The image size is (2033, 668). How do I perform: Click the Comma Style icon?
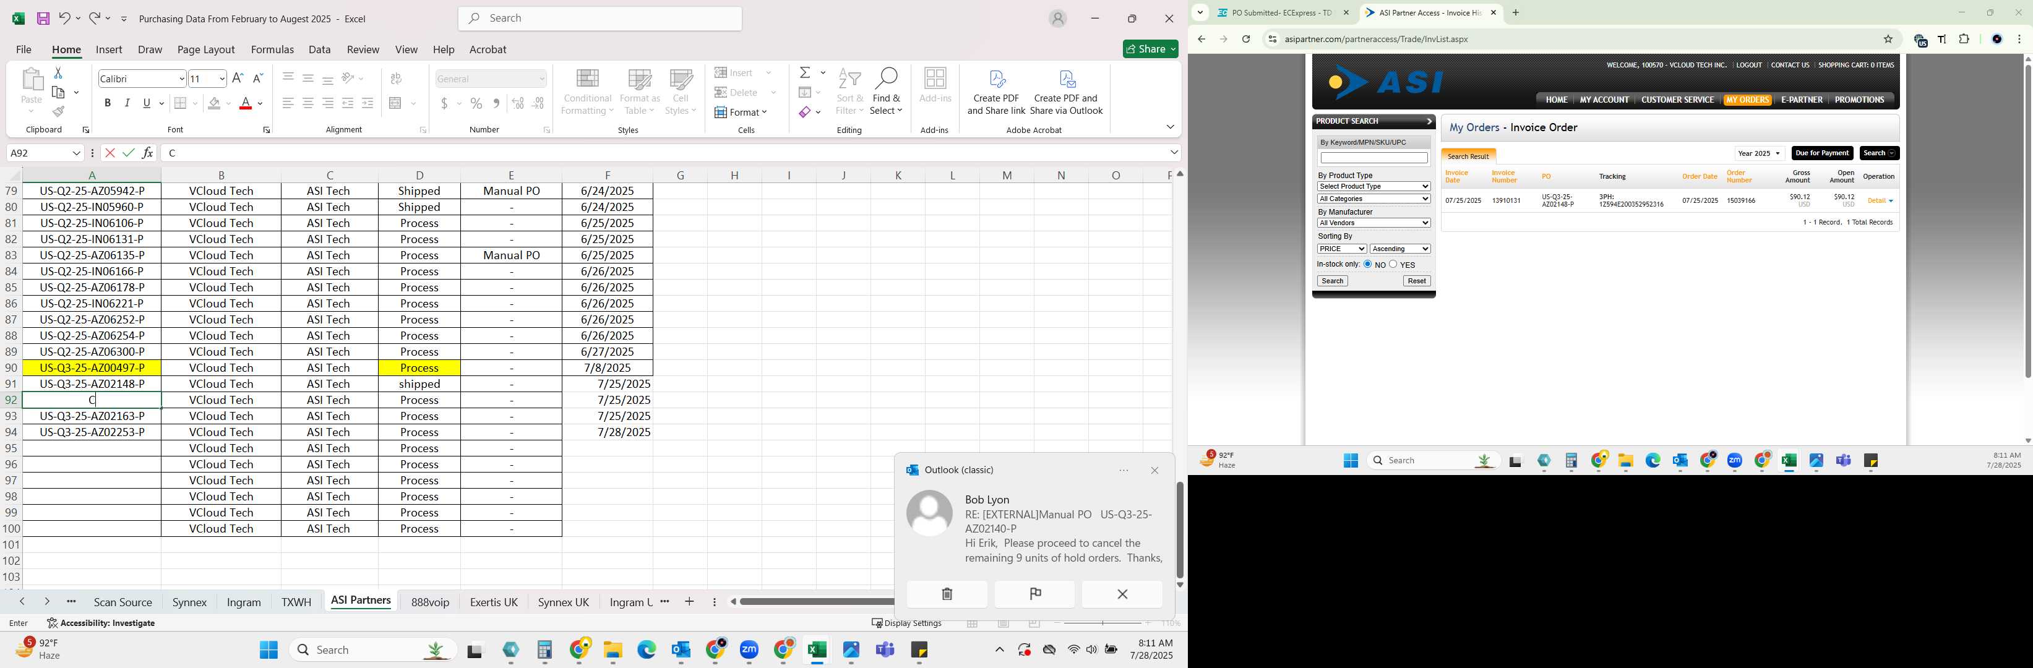pyautogui.click(x=496, y=103)
